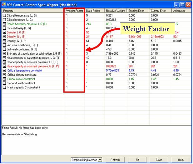Click the Close button at bottom
This screenshot has height=164, width=193.
coord(159,160)
